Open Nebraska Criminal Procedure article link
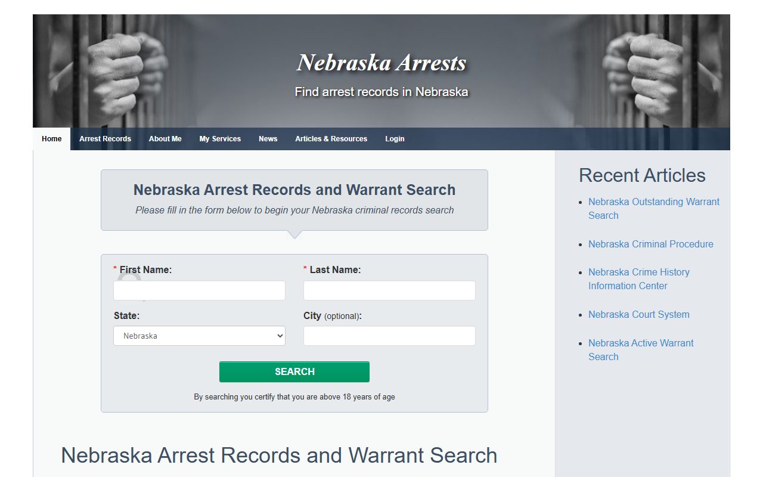 click(x=650, y=244)
